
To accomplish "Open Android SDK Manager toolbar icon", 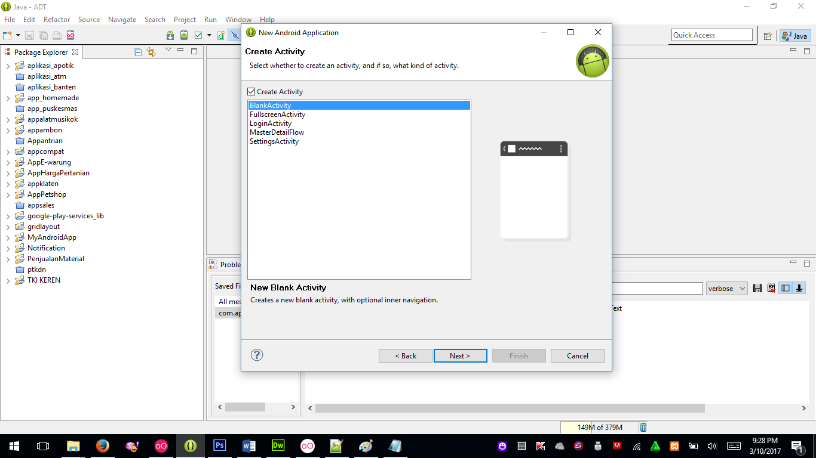I will click(x=170, y=35).
